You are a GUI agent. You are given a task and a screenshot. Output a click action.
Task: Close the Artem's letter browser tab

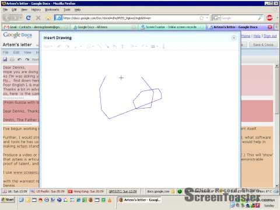click(270, 27)
